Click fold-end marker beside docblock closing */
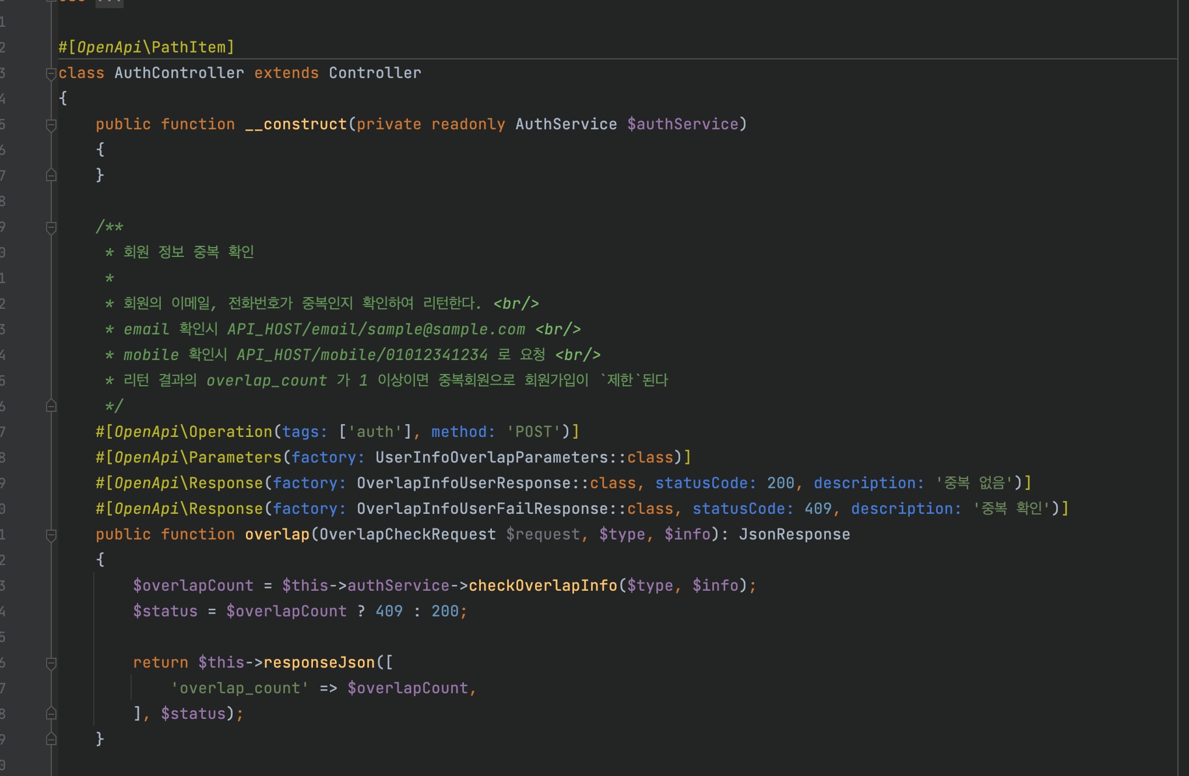Image resolution: width=1189 pixels, height=776 pixels. coord(51,406)
